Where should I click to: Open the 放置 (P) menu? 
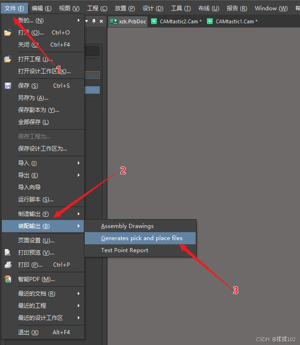click(x=125, y=8)
